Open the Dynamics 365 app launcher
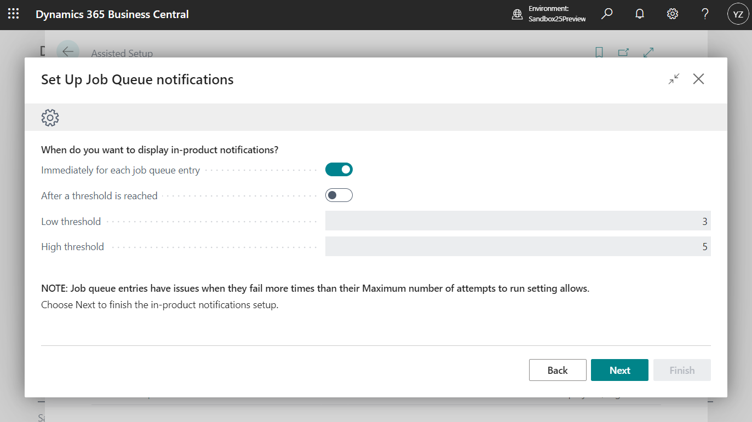Image resolution: width=752 pixels, height=422 pixels. (x=13, y=14)
